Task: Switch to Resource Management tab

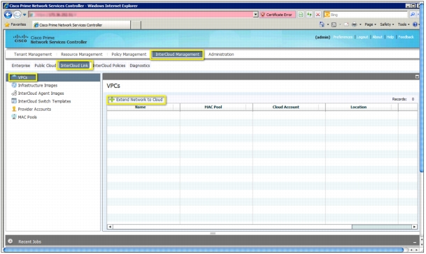Action: [82, 54]
